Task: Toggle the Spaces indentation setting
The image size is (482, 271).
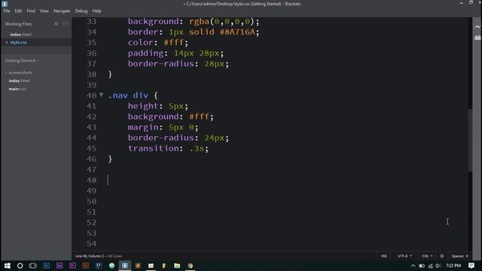Action: 457,256
